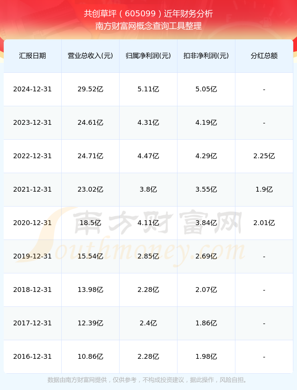Click the 3.84亿 cell

(206, 223)
